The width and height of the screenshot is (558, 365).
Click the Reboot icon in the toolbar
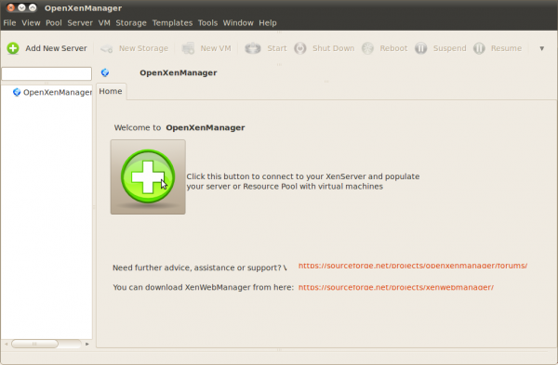pyautogui.click(x=367, y=48)
